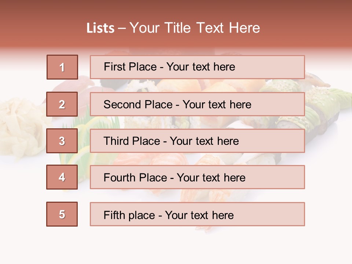Click the dash in the Fourth Place bar
The height and width of the screenshot is (264, 352).
[x=172, y=178]
